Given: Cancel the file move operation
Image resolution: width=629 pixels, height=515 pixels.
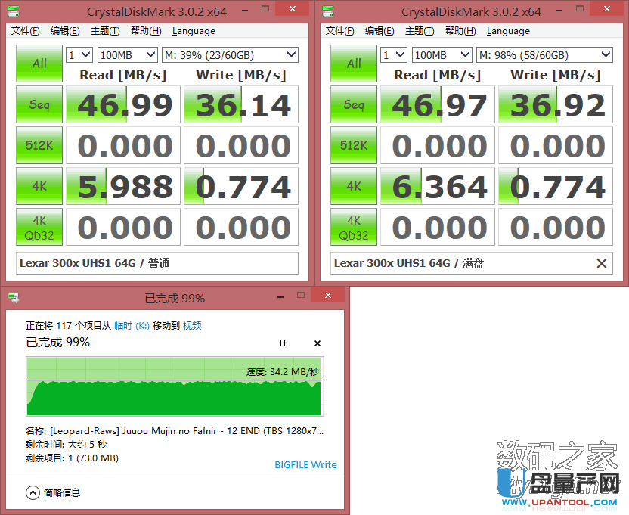Looking at the screenshot, I should point(318,343).
